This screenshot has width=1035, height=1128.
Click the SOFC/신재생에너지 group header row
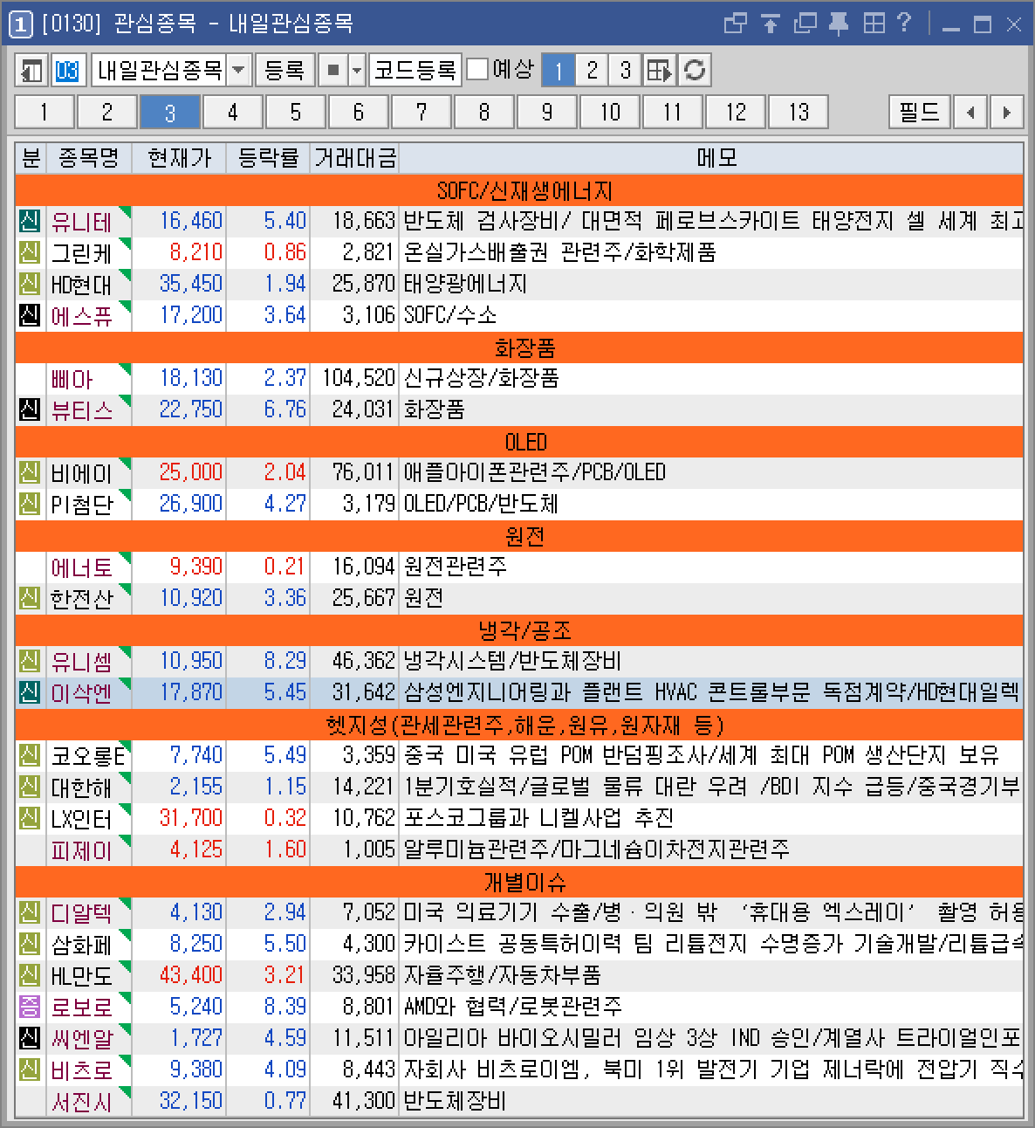tap(519, 189)
